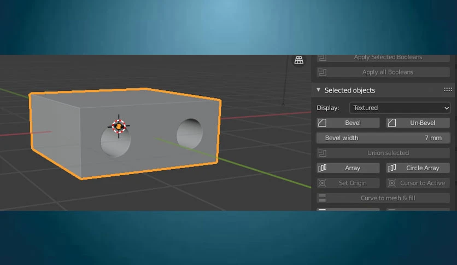The width and height of the screenshot is (457, 265).
Task: Grab the Selected objects panel drag handle
Action: [x=448, y=90]
